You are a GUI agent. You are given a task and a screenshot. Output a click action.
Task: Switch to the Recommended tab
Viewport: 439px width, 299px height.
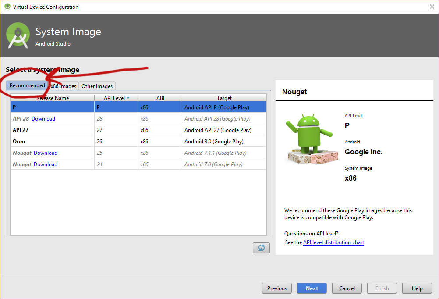[27, 85]
